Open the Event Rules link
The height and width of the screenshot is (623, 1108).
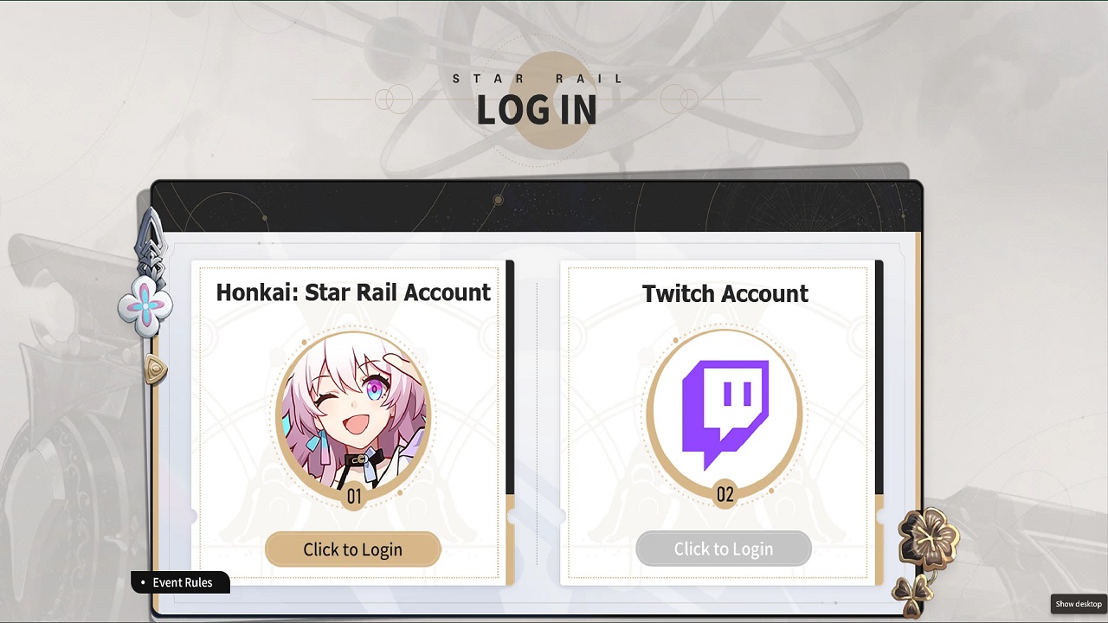point(180,582)
